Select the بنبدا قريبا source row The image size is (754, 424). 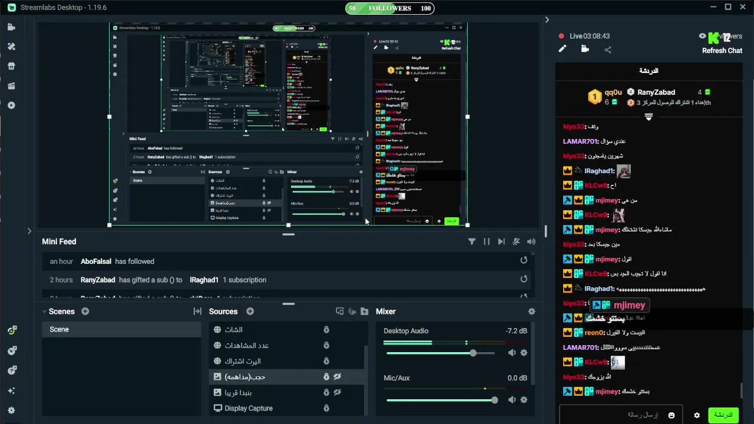[x=286, y=392]
